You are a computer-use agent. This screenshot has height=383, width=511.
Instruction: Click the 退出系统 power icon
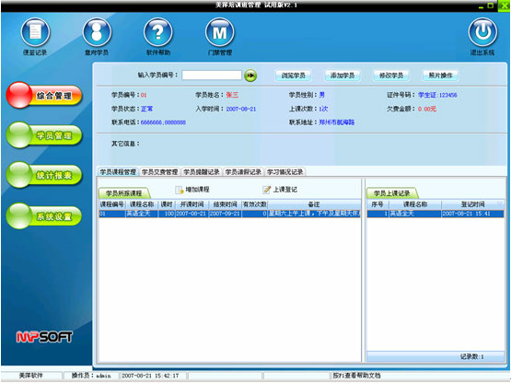[x=482, y=32]
